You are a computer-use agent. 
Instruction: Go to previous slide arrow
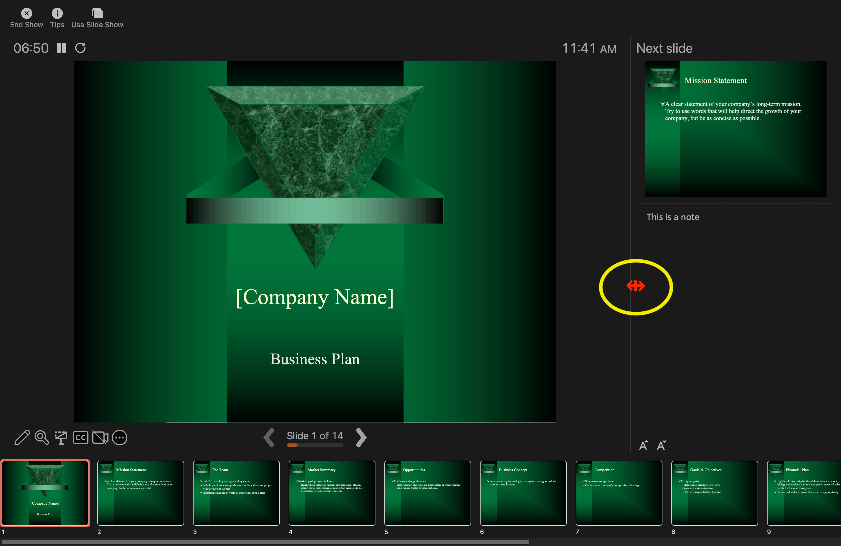tap(269, 438)
